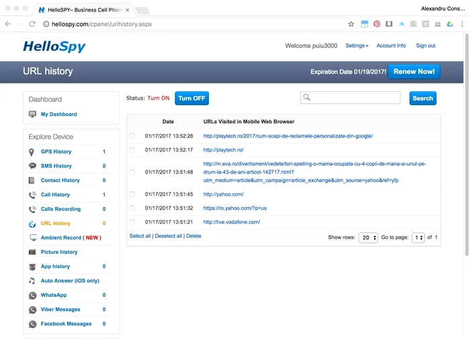Click the Viber Messages icon

coord(32,310)
